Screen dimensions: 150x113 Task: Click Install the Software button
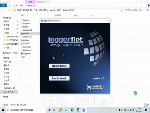click(59, 66)
